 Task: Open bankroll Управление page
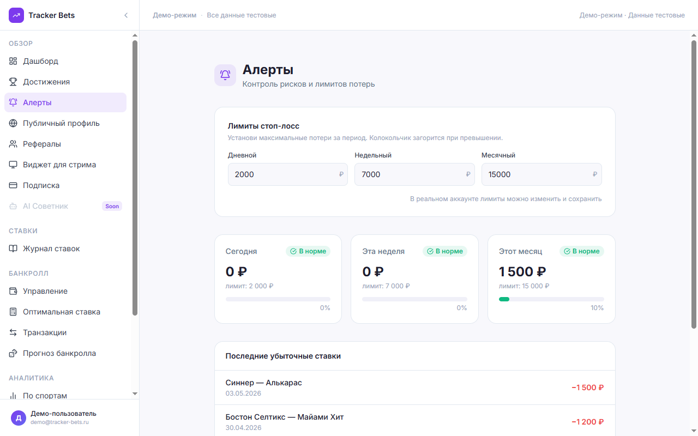coord(65,291)
